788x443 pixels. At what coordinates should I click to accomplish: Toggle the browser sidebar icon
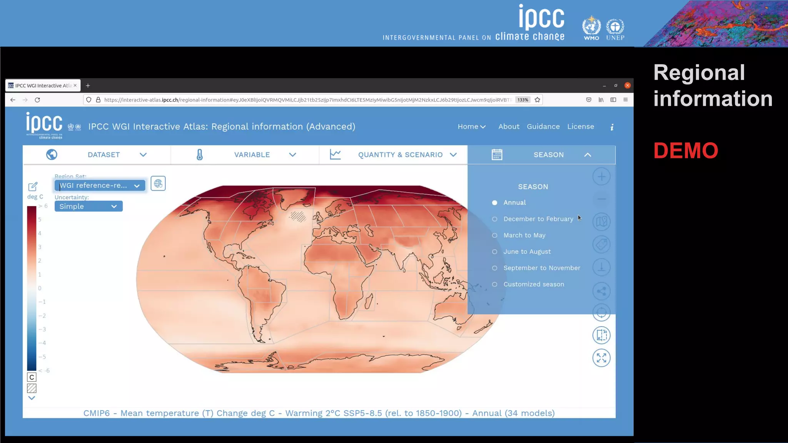[613, 100]
